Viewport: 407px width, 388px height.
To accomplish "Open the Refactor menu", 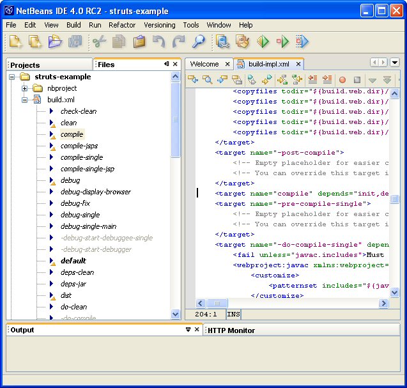I will coord(122,25).
